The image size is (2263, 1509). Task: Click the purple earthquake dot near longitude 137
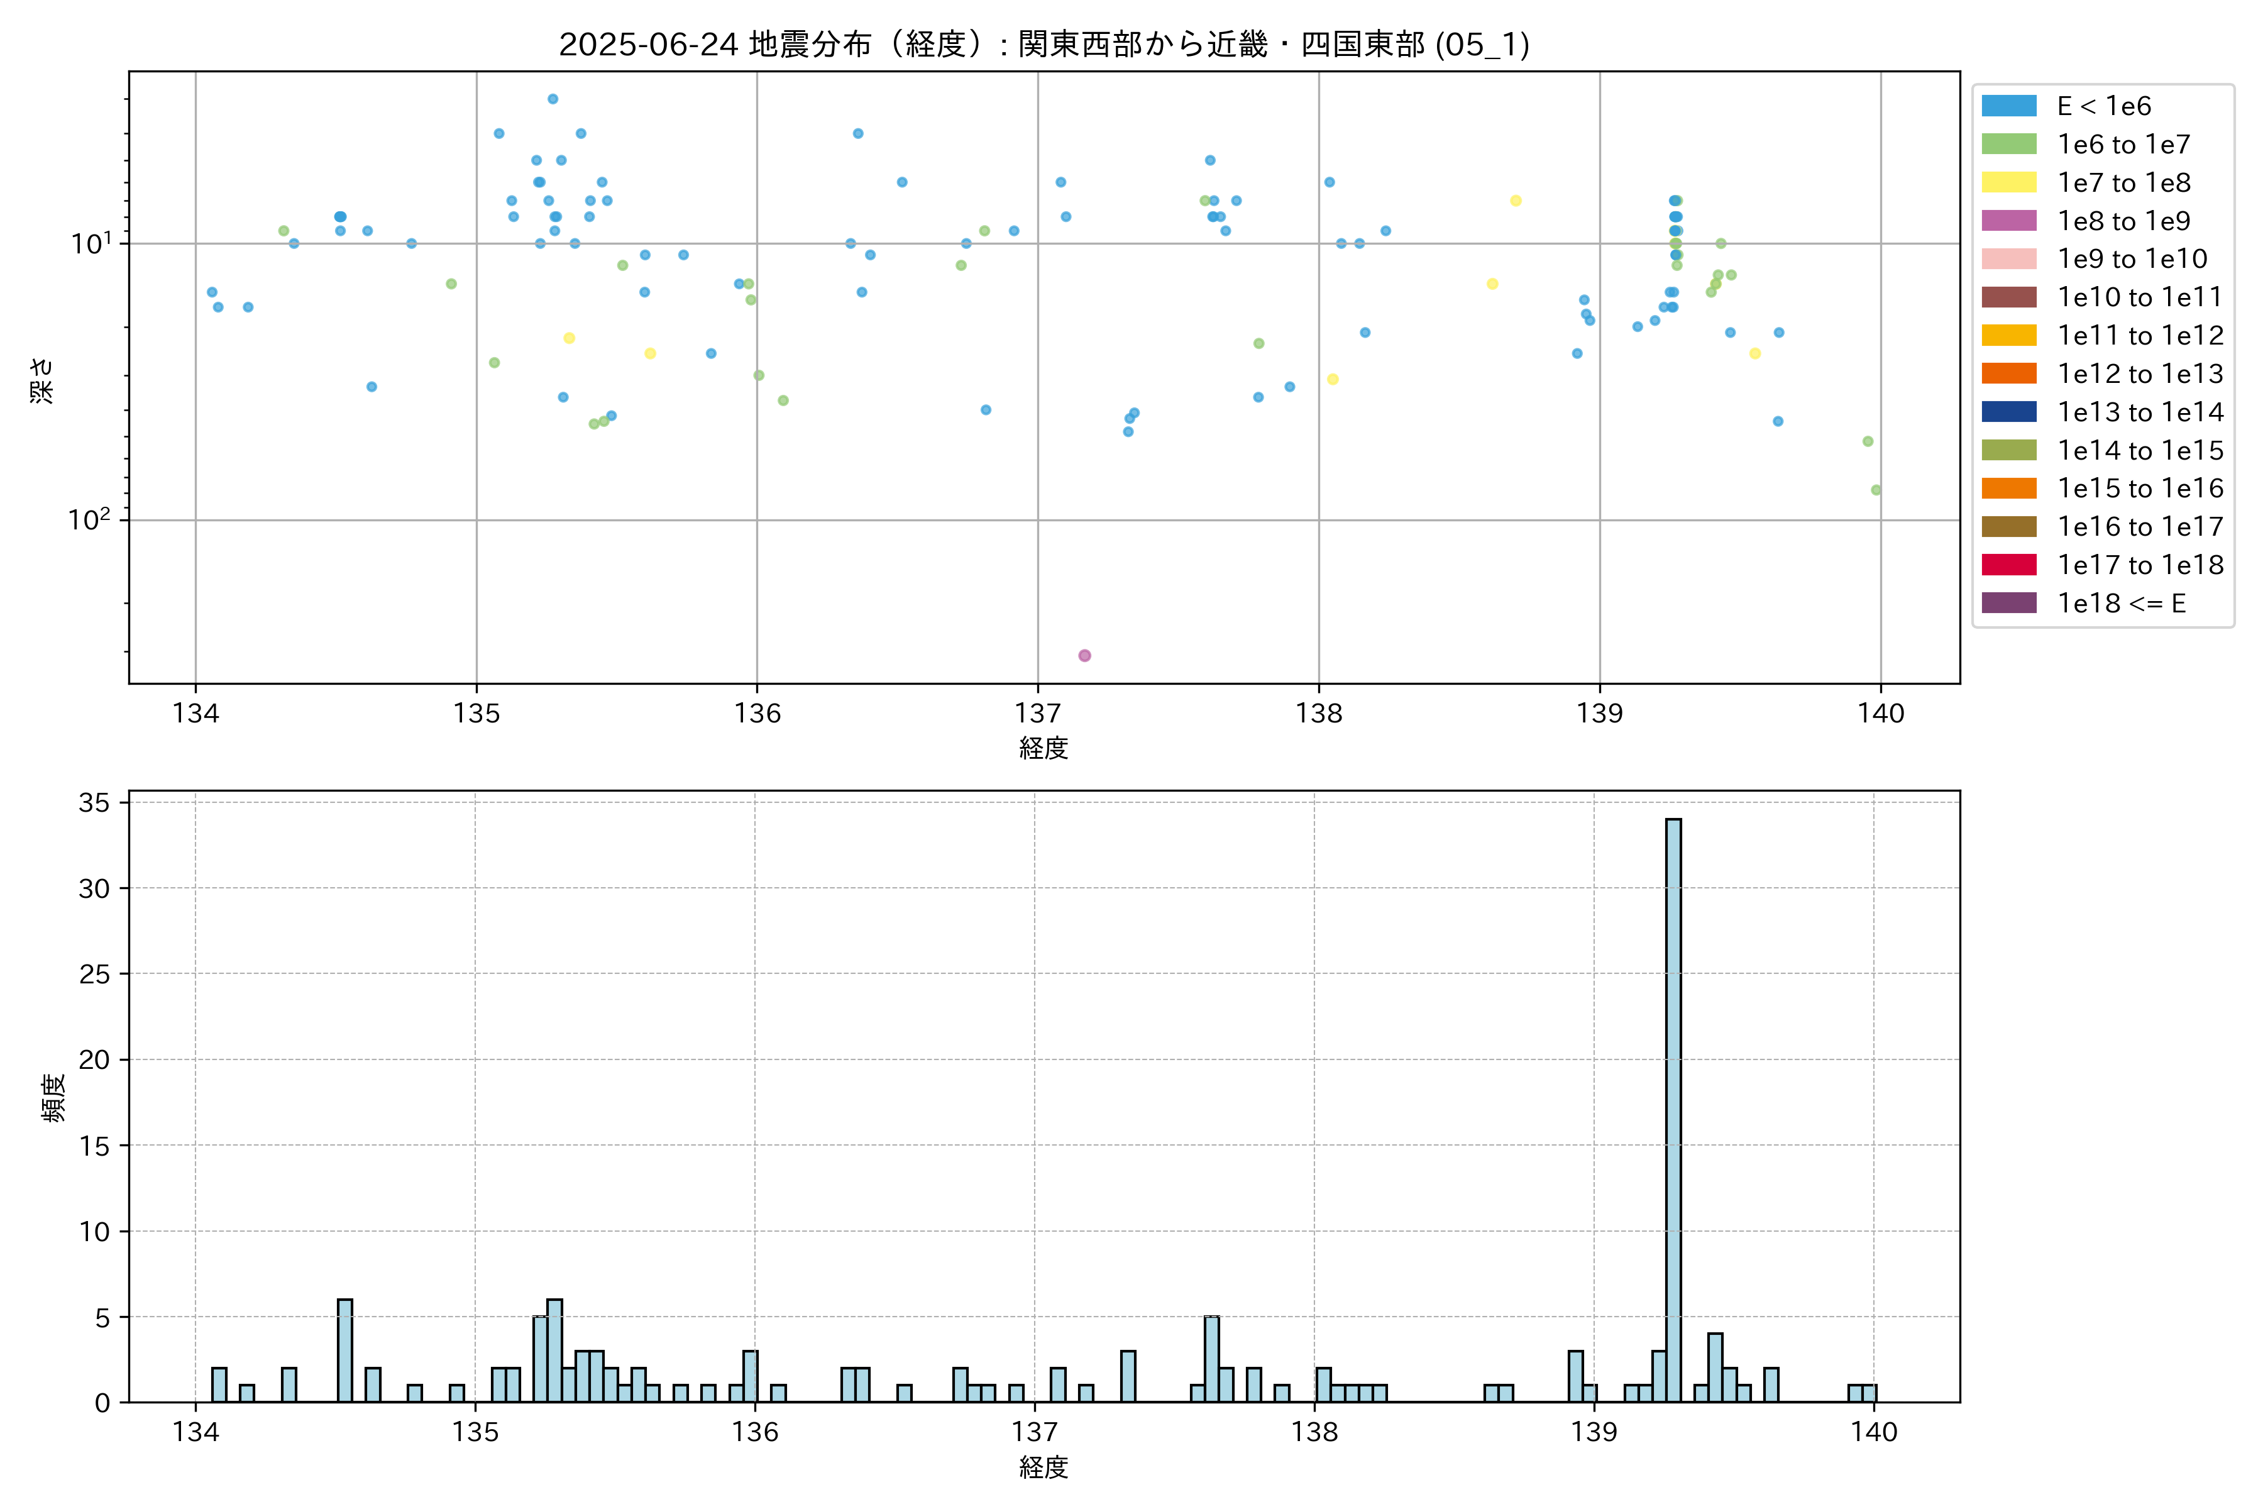[x=1084, y=655]
